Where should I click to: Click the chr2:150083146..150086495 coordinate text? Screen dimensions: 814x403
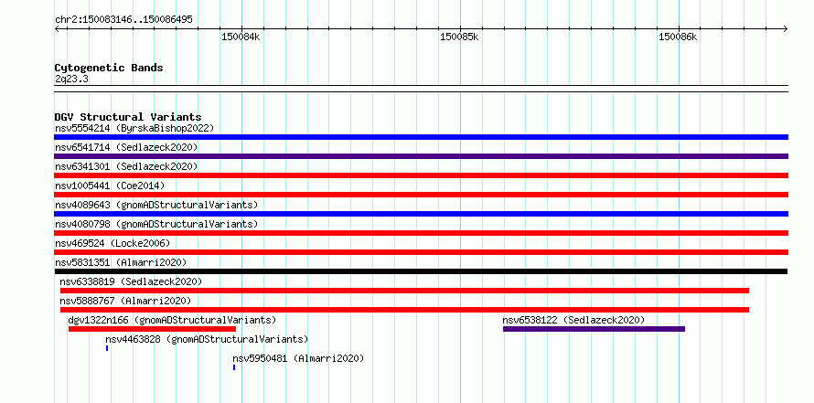click(123, 19)
